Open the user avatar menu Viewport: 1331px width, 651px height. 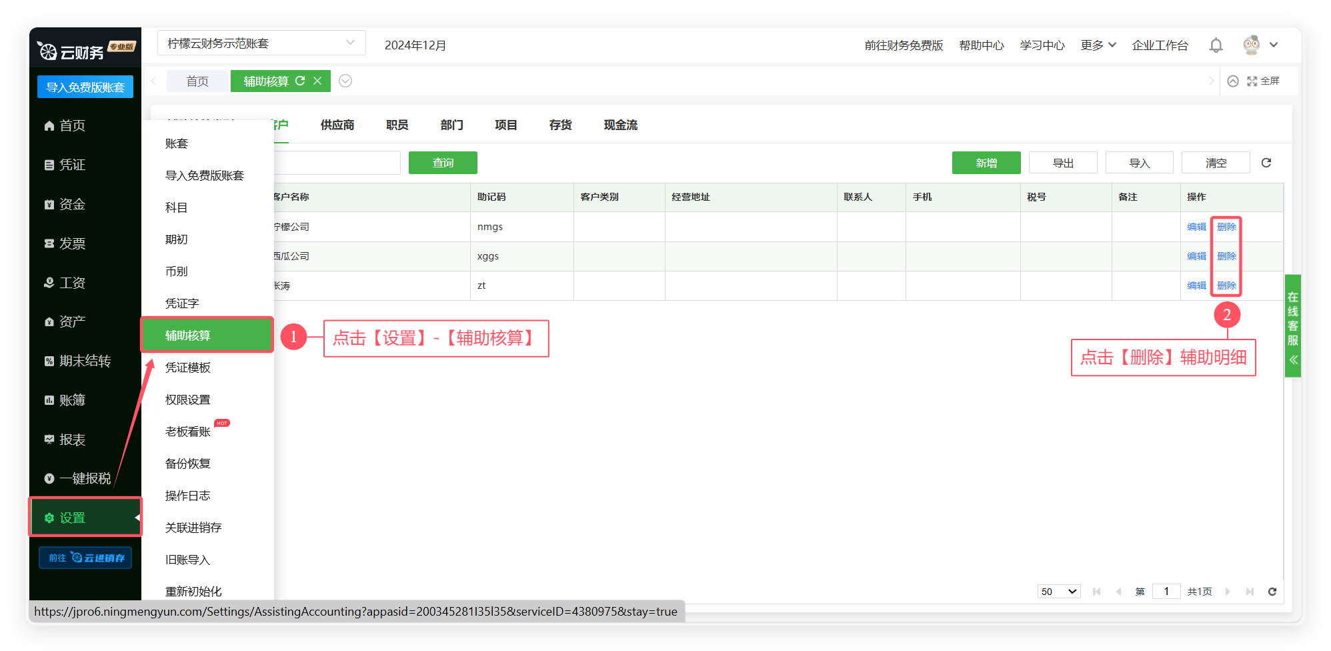coord(1260,45)
